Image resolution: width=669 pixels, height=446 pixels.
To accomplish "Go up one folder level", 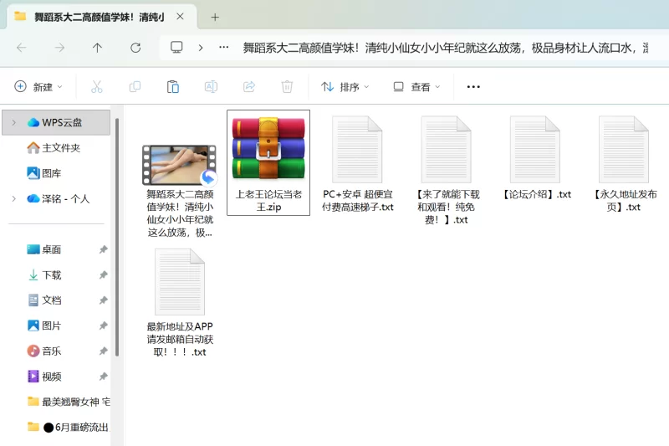I will pyautogui.click(x=97, y=48).
